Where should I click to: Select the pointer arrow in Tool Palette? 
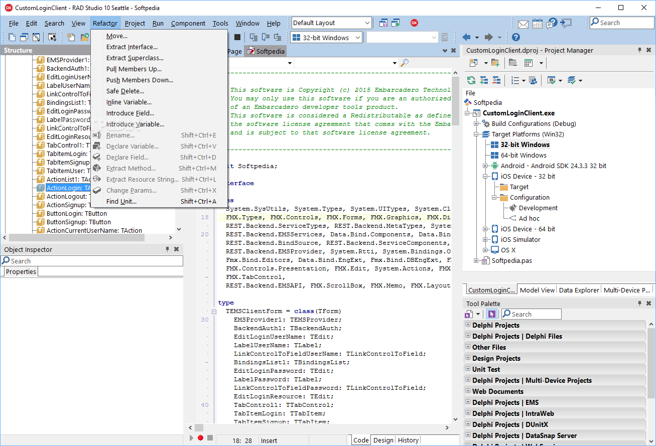pos(491,314)
